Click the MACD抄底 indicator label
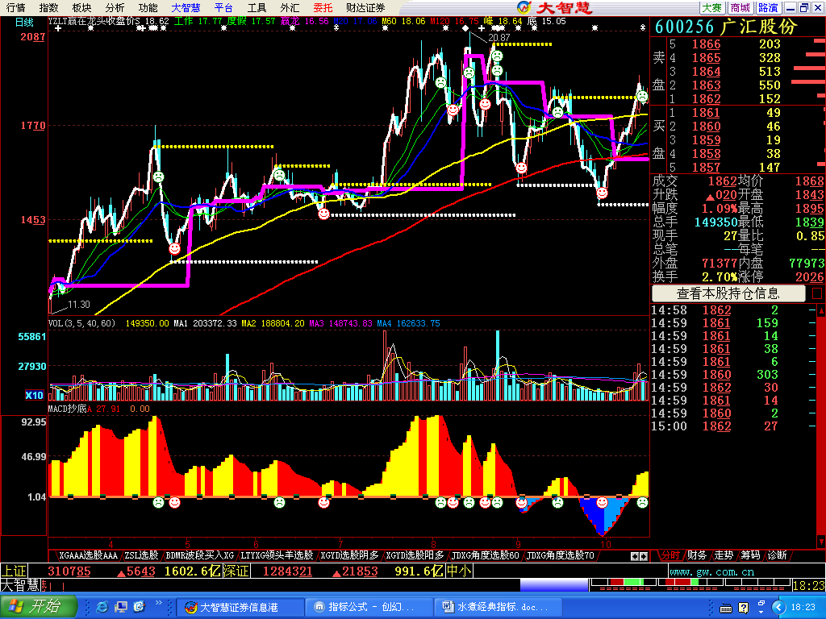826x619 pixels. click(68, 409)
